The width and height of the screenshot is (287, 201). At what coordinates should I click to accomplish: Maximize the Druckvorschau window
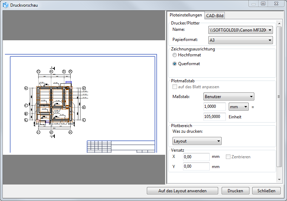coord(263,4)
